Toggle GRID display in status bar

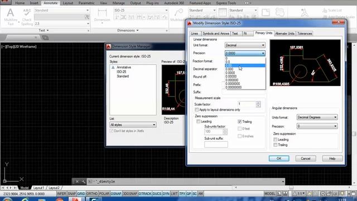pyautogui.click(x=81, y=194)
